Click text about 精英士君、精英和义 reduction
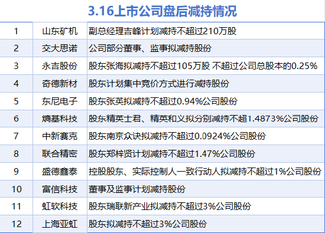The image size is (325, 233). pos(203,119)
